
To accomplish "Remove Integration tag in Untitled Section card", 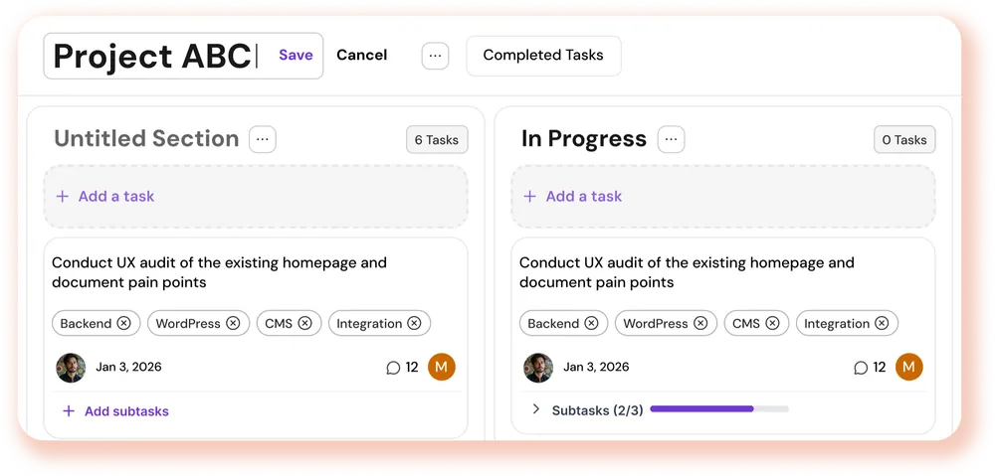I will pyautogui.click(x=414, y=323).
